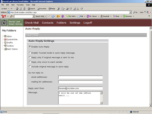The width and height of the screenshot is (152, 114).
Task: Click the Yahoo pencil highlight icon
Action: click(x=11, y=16)
